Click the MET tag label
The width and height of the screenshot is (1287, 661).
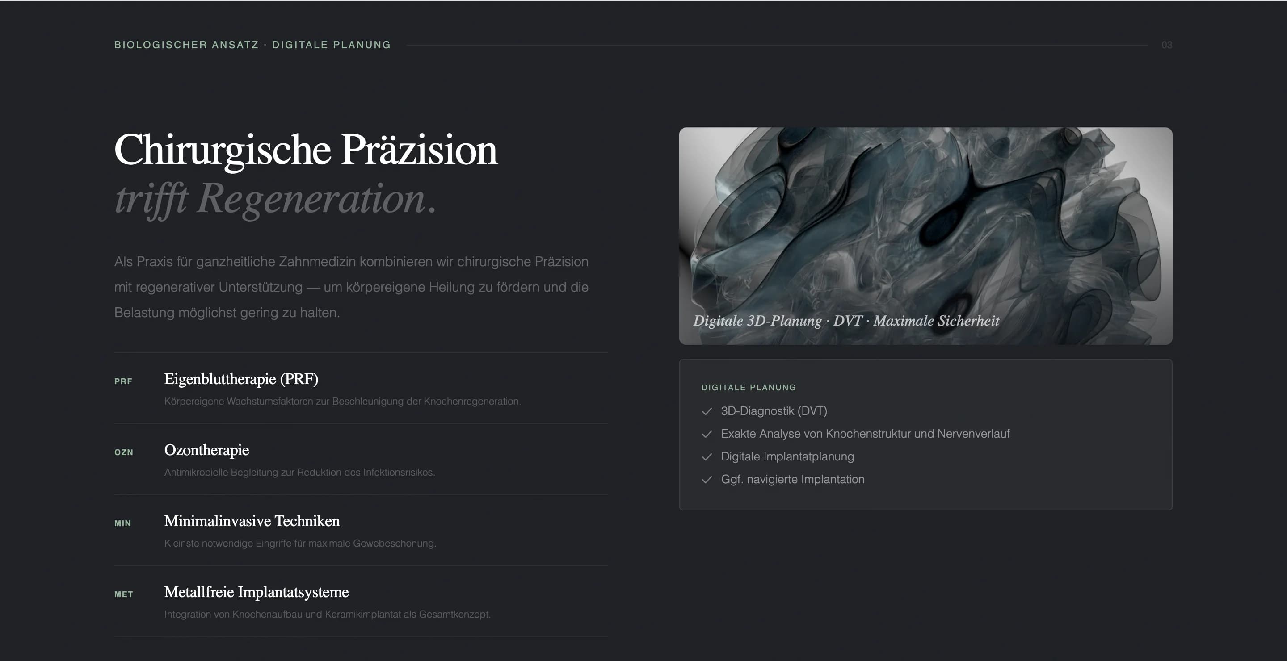tap(123, 594)
